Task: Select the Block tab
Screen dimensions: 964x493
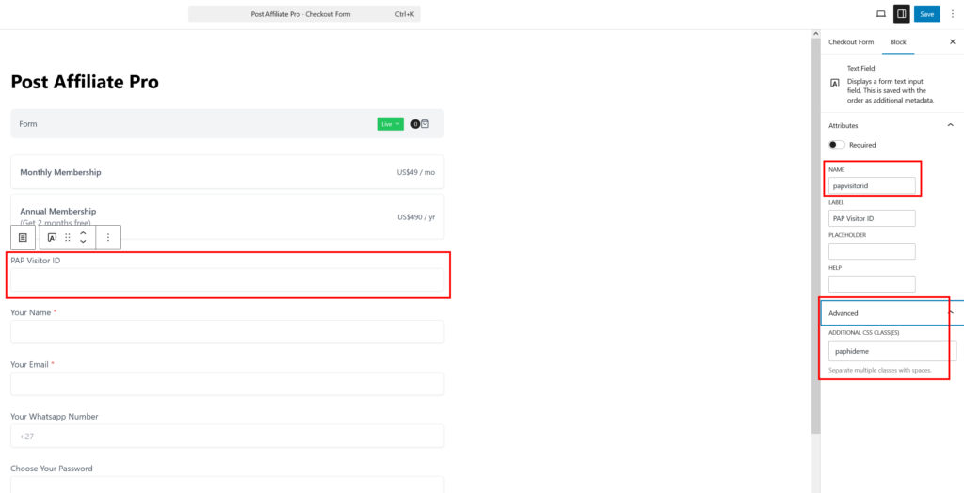Action: click(x=898, y=42)
